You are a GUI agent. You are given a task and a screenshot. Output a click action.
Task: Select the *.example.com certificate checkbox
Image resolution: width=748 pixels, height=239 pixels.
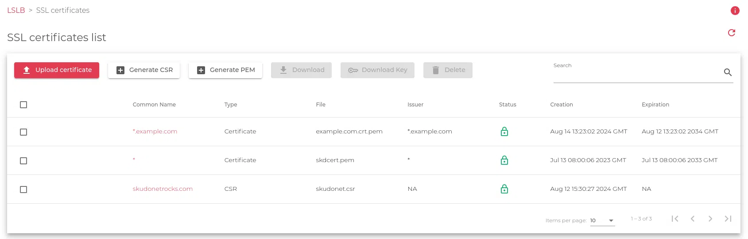[23, 132]
